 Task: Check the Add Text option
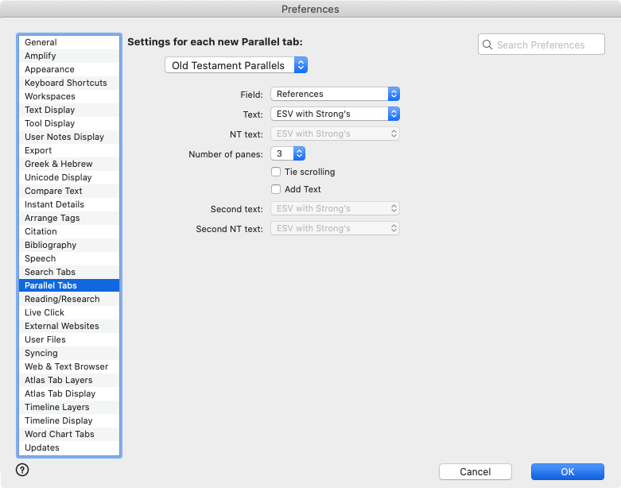click(x=276, y=189)
